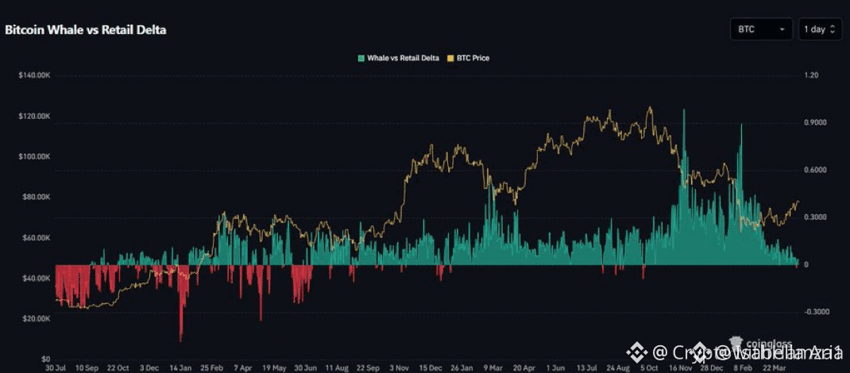Click the 15 Dec date label
This screenshot has height=373, width=850.
pos(430,367)
